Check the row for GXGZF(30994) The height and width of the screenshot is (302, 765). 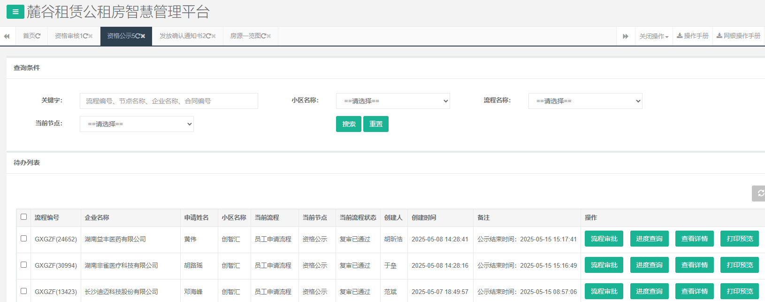point(24,265)
